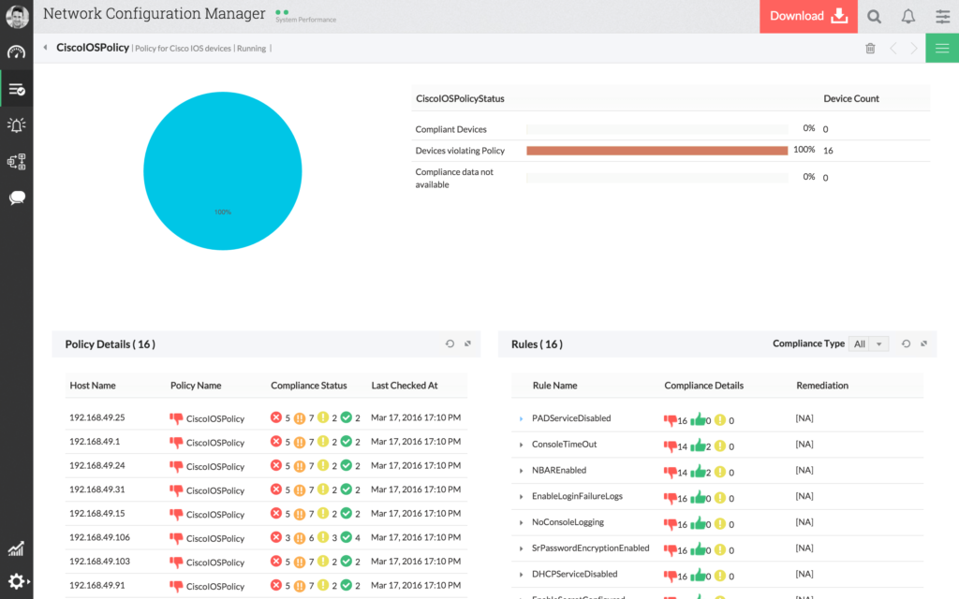
Task: Open the dashboard gauge sidebar icon
Action: click(16, 52)
